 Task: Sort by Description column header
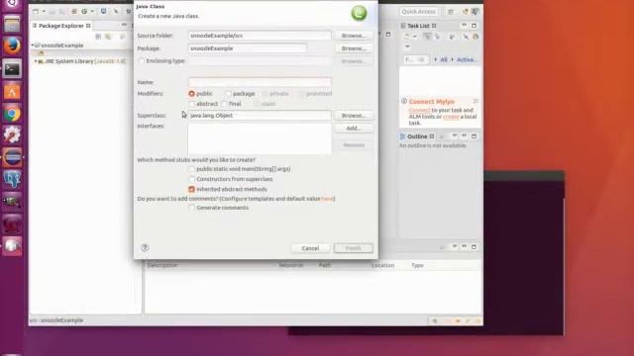tap(162, 265)
